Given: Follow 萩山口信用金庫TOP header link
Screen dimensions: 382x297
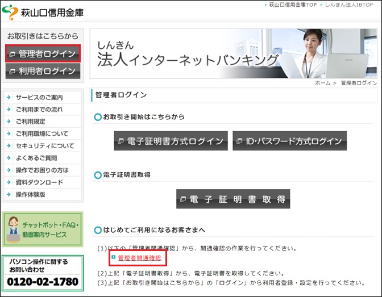Looking at the screenshot, I should pos(292,5).
